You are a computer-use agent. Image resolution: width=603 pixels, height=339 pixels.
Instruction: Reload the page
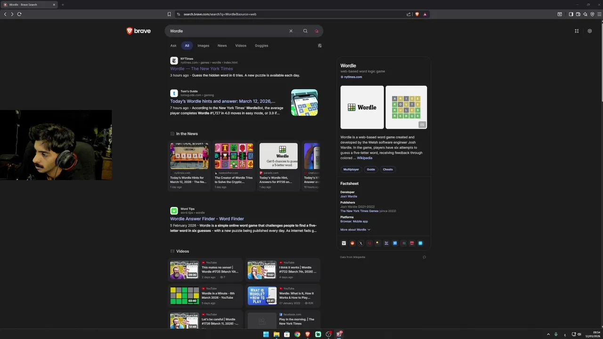point(19,14)
